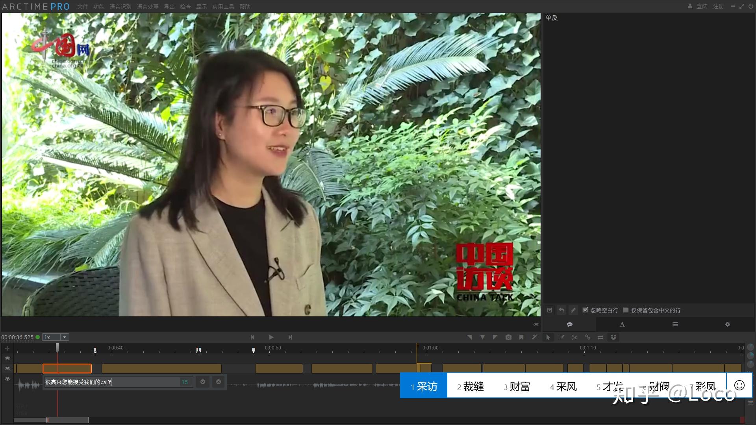This screenshot has height=425, width=756.
Task: Click the camera snapshot icon
Action: point(508,337)
